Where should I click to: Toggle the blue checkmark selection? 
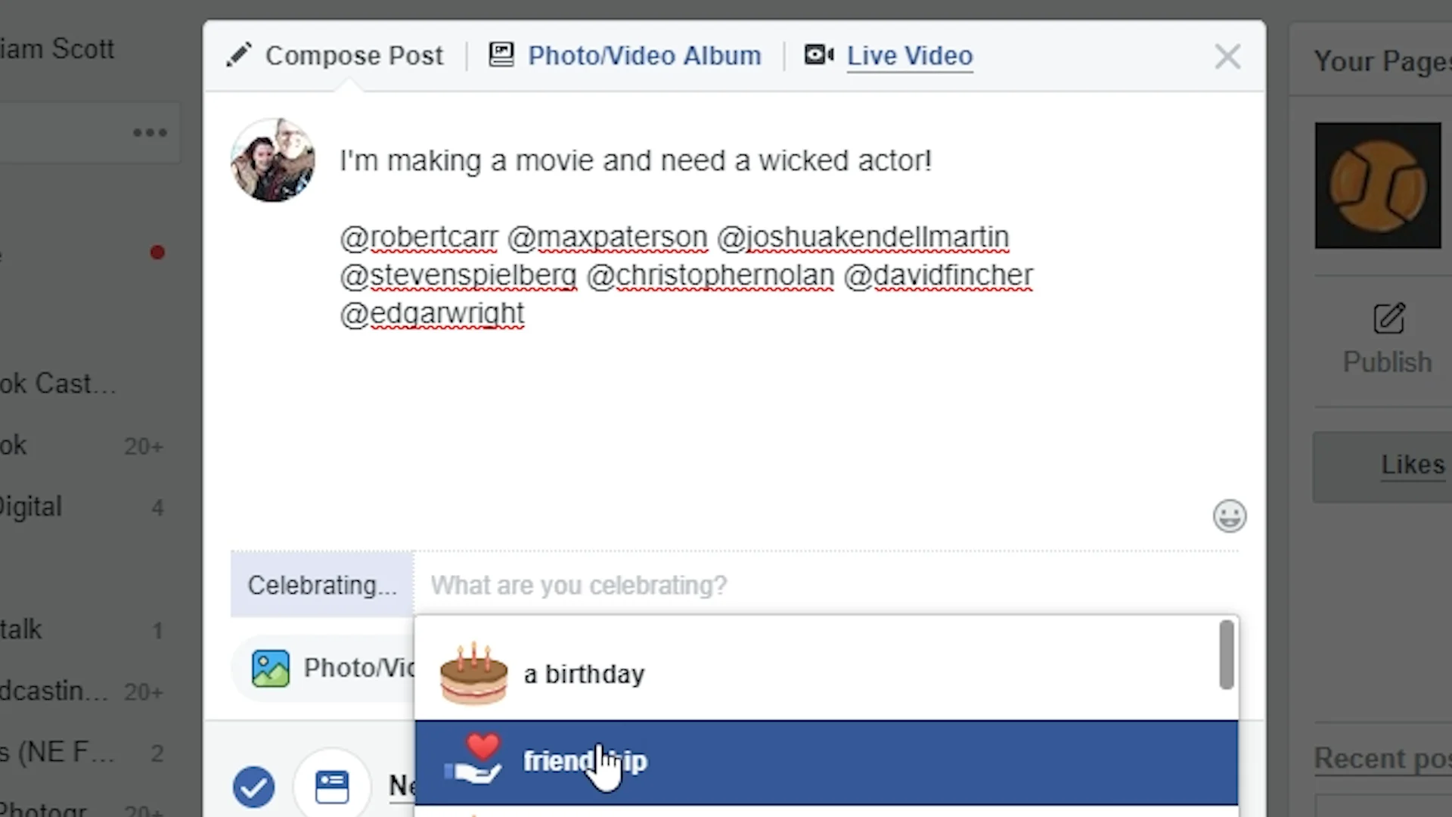pyautogui.click(x=253, y=787)
